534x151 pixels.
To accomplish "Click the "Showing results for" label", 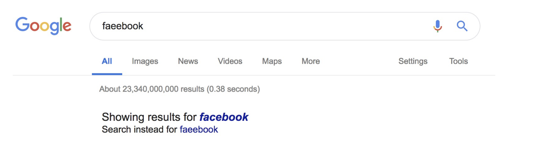I will tap(149, 117).
